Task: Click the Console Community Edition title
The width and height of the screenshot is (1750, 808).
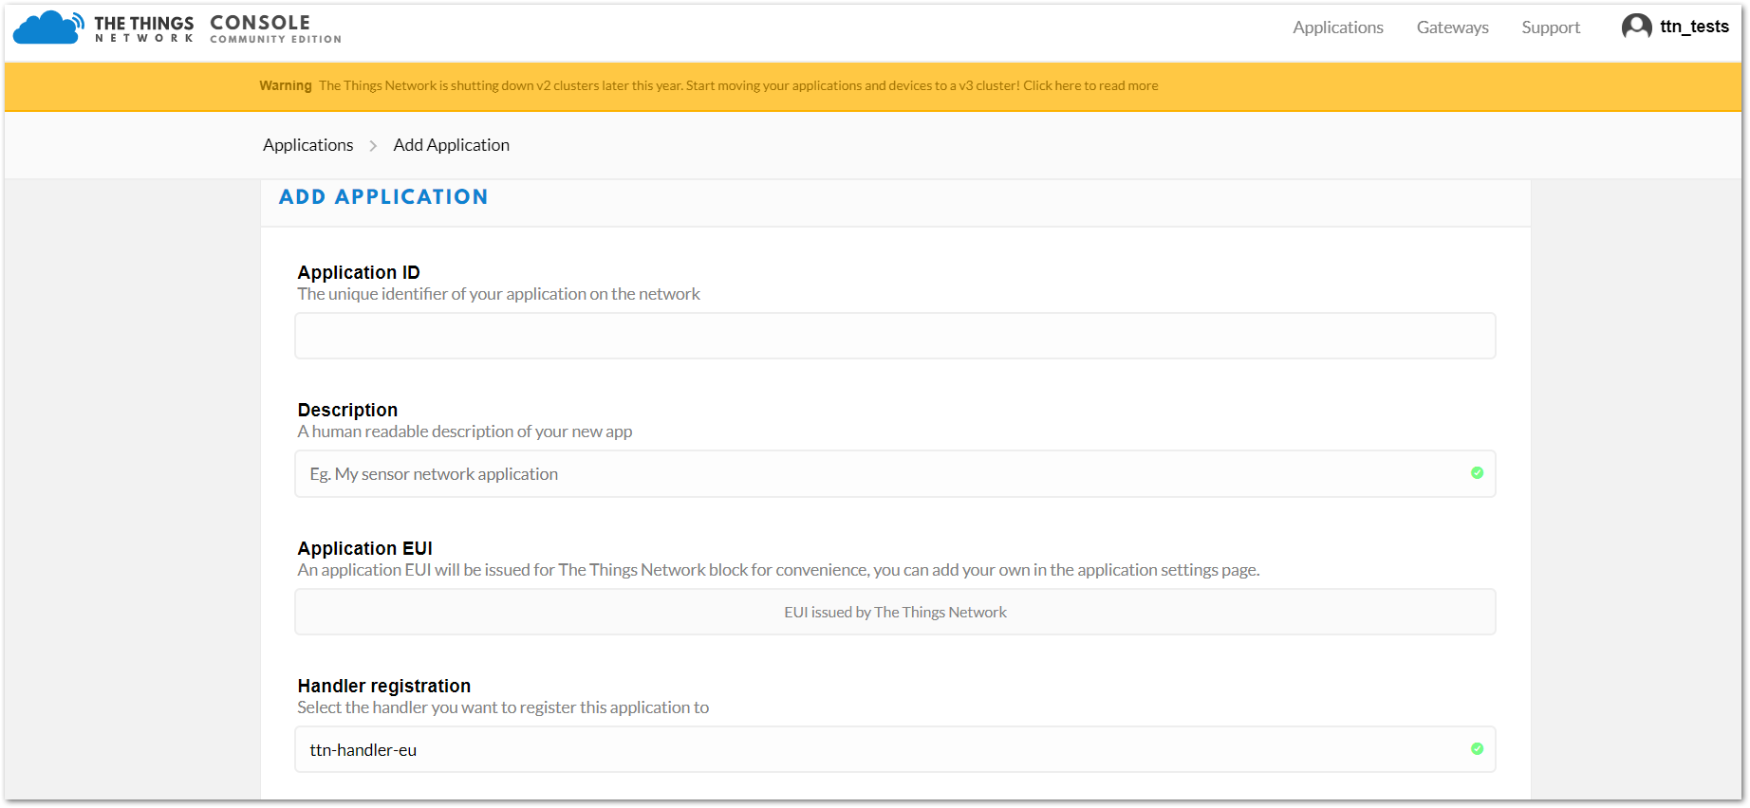Action: point(275,28)
